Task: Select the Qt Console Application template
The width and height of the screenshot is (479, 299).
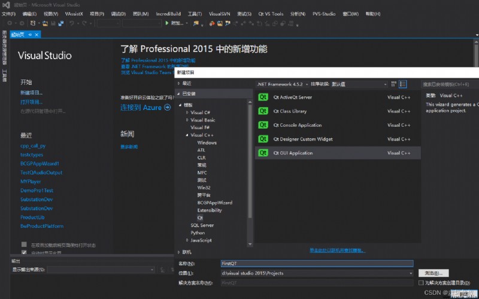Action: 338,125
